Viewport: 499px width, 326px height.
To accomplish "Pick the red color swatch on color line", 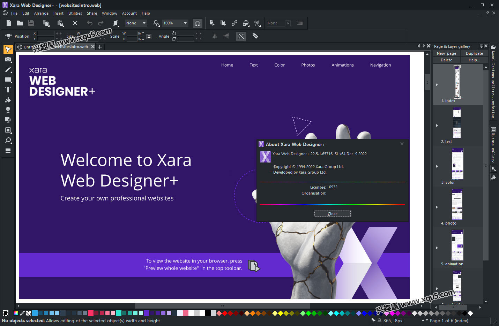I will [225, 313].
